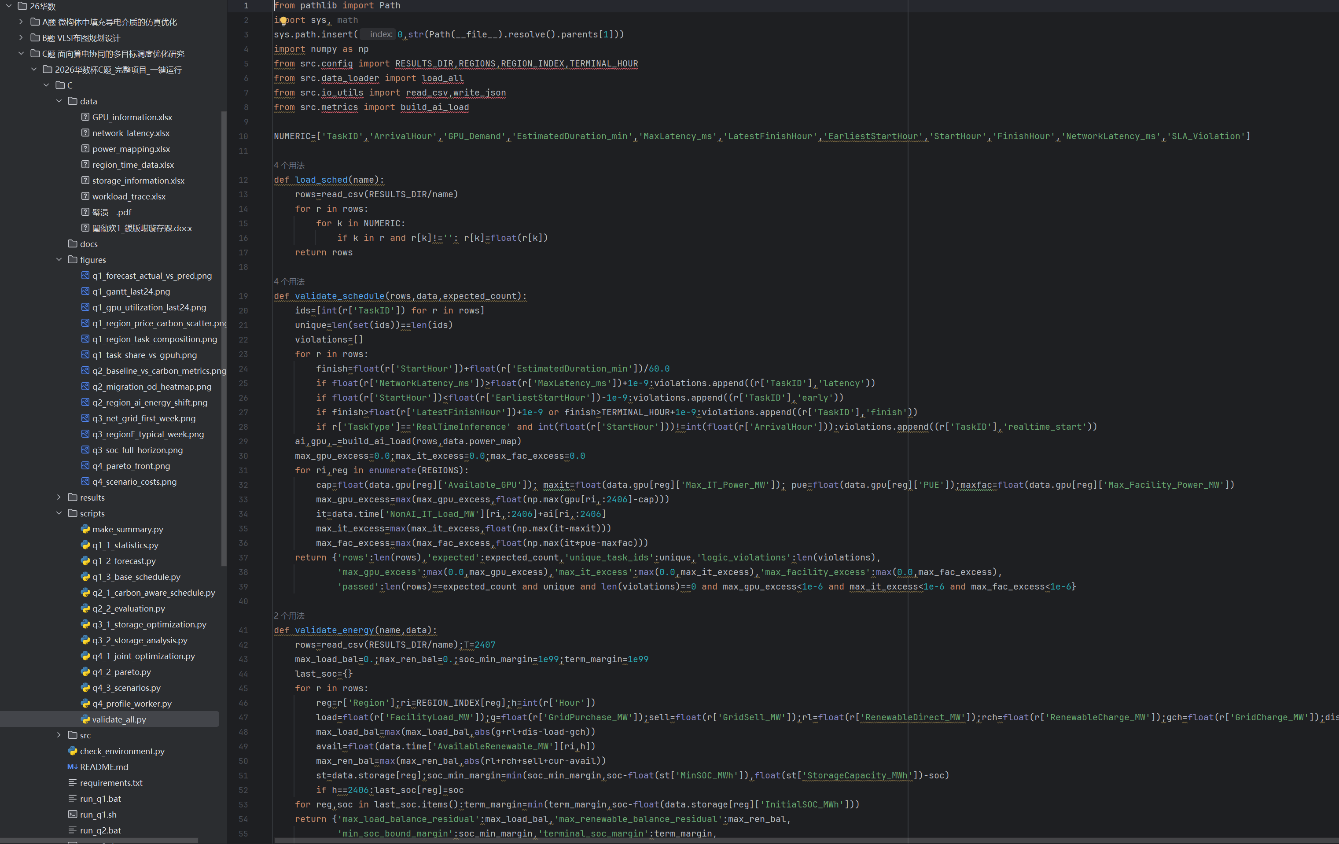The width and height of the screenshot is (1339, 844).
Task: Open q2_1_carbon_aware_schedule.py
Action: (154, 593)
